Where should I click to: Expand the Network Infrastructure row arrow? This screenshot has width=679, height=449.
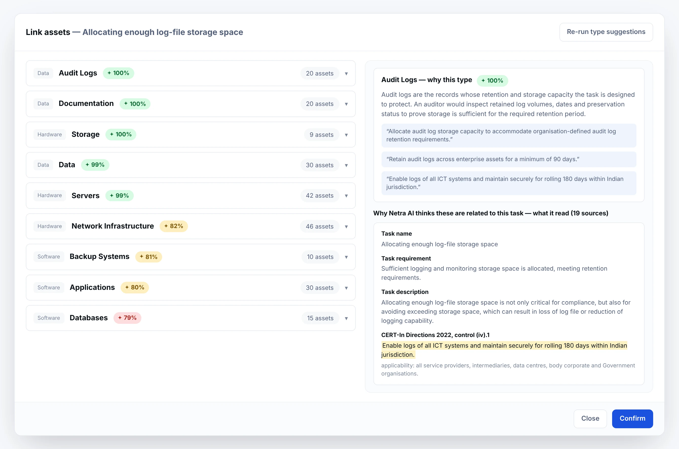(x=346, y=227)
